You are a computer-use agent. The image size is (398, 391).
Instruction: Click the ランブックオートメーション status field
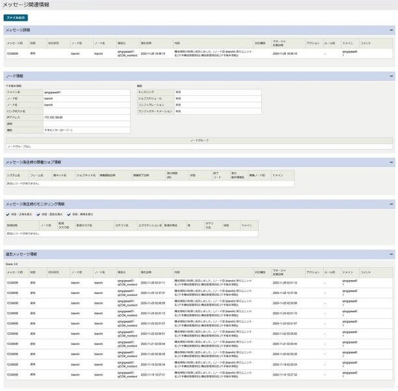pos(218,111)
